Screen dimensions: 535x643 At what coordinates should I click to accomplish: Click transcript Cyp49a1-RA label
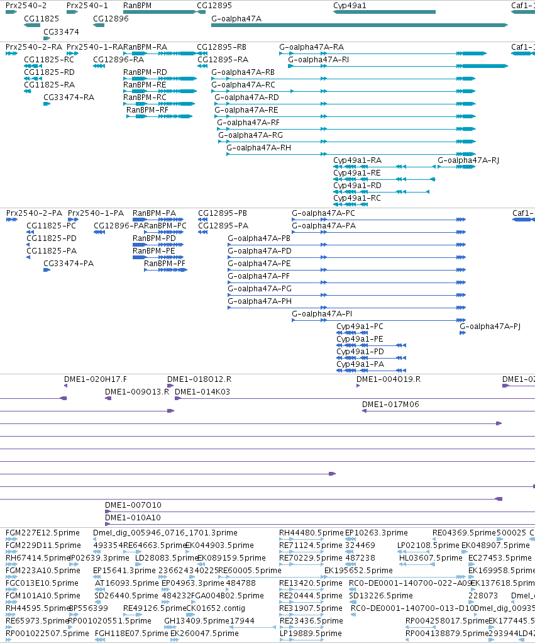(358, 160)
